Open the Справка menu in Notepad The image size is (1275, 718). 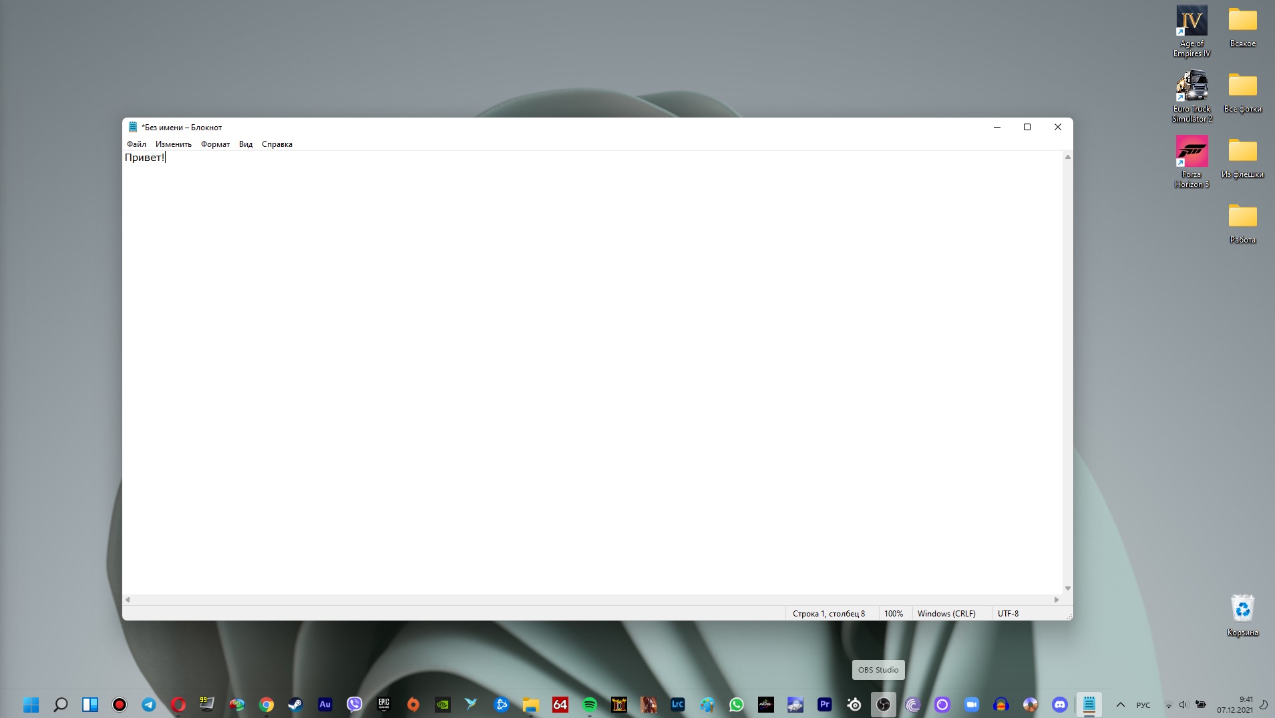tap(277, 144)
